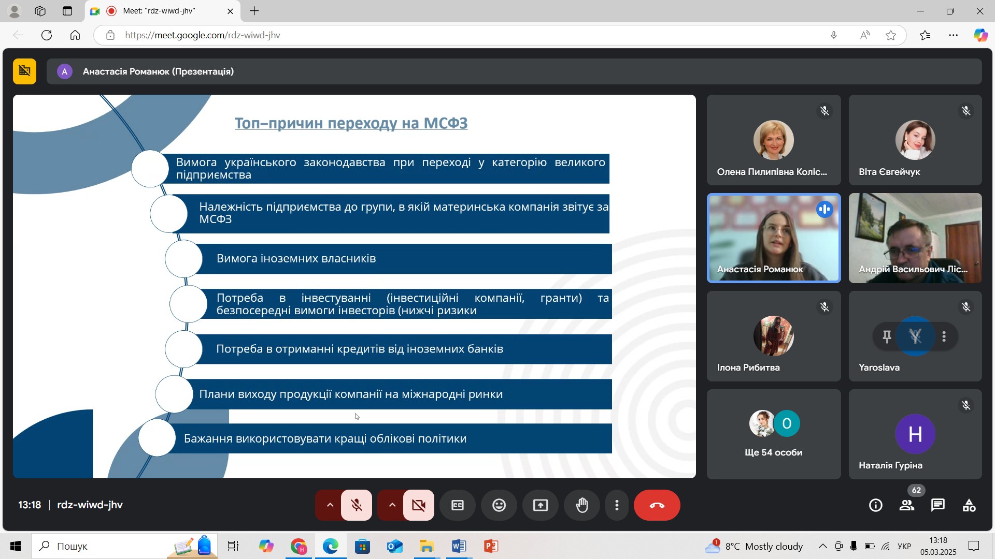Open Task View on taskbar
Screen dimensions: 995x559
(233, 546)
